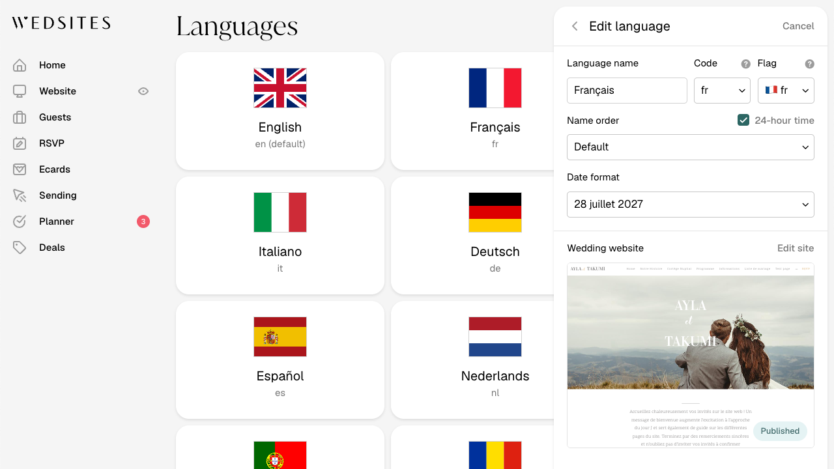Click the Edit site link
834x469 pixels.
click(x=796, y=248)
